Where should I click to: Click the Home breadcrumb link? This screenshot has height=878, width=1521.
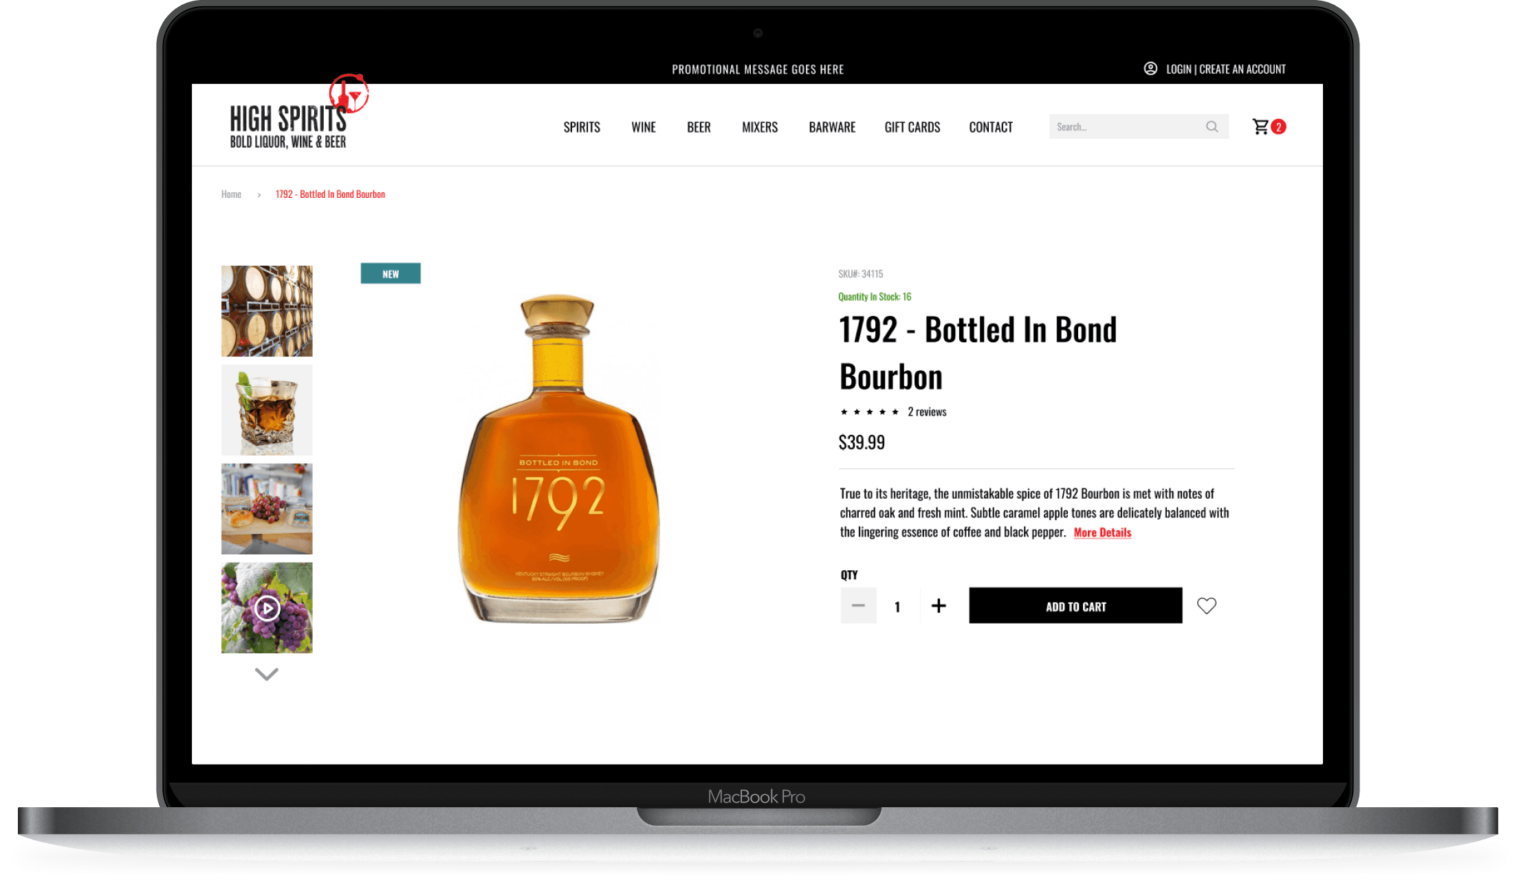click(x=231, y=194)
